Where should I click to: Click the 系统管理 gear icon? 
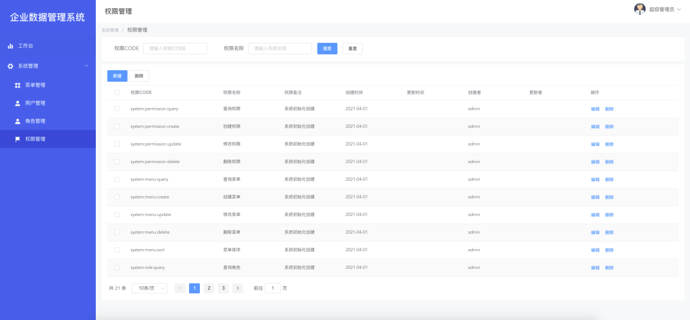(10, 66)
